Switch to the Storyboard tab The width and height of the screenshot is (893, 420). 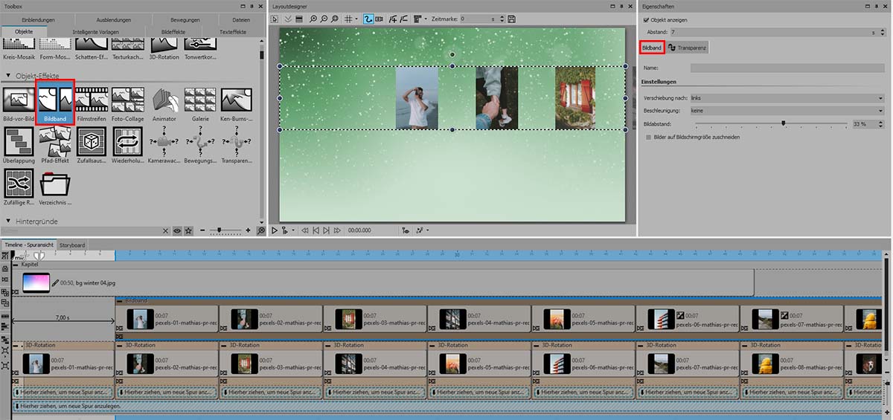(x=72, y=245)
